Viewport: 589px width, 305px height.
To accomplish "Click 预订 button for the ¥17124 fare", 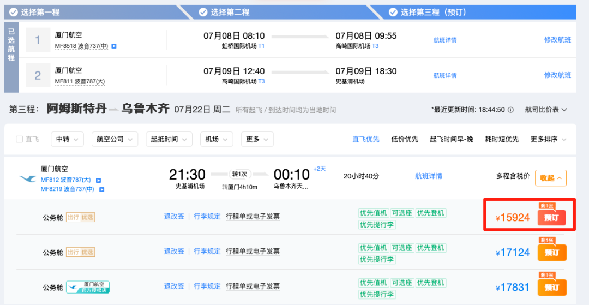I will point(552,253).
